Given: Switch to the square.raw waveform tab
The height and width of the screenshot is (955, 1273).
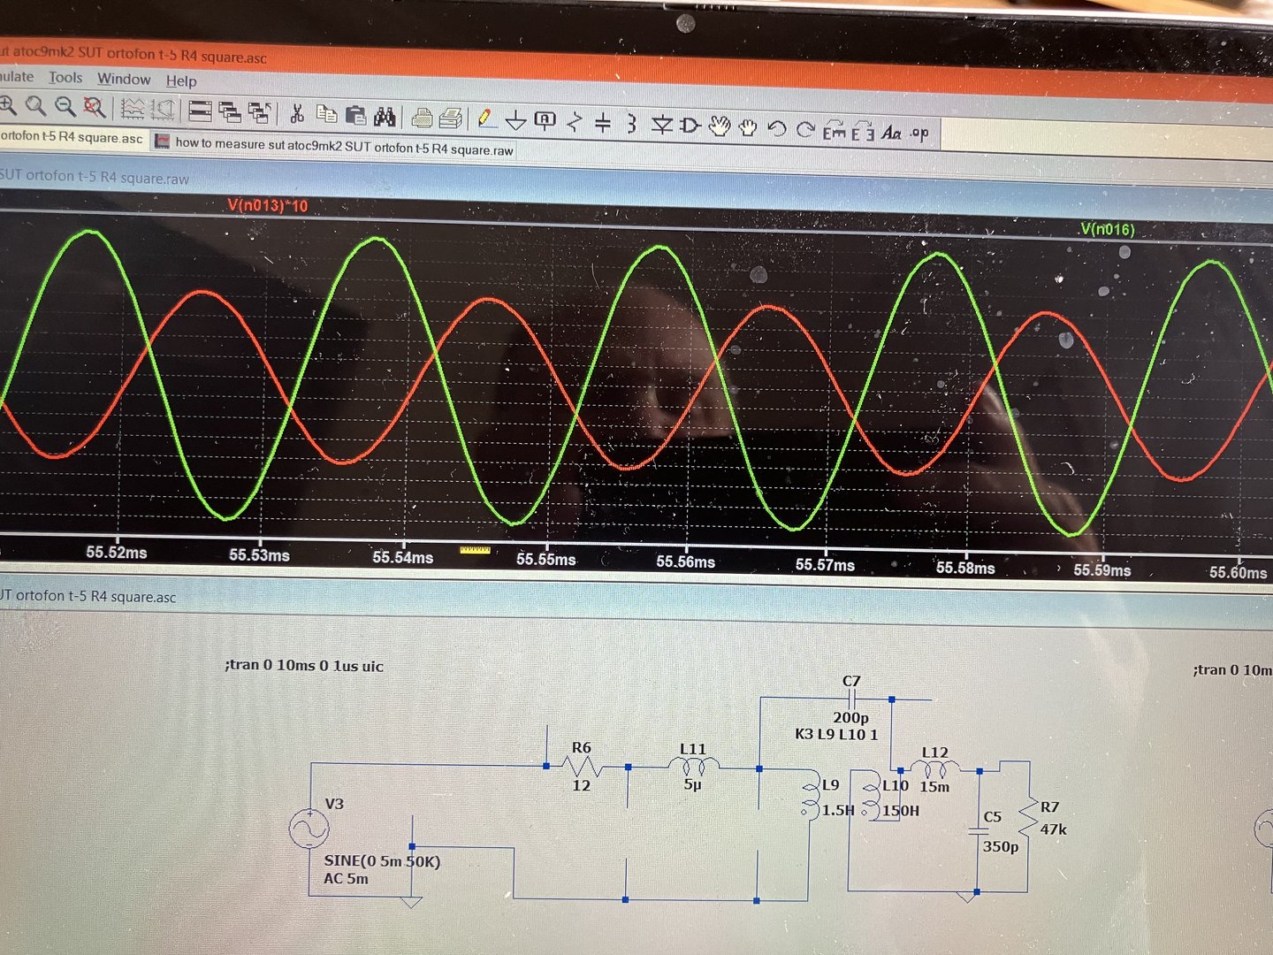Looking at the screenshot, I should [x=334, y=146].
